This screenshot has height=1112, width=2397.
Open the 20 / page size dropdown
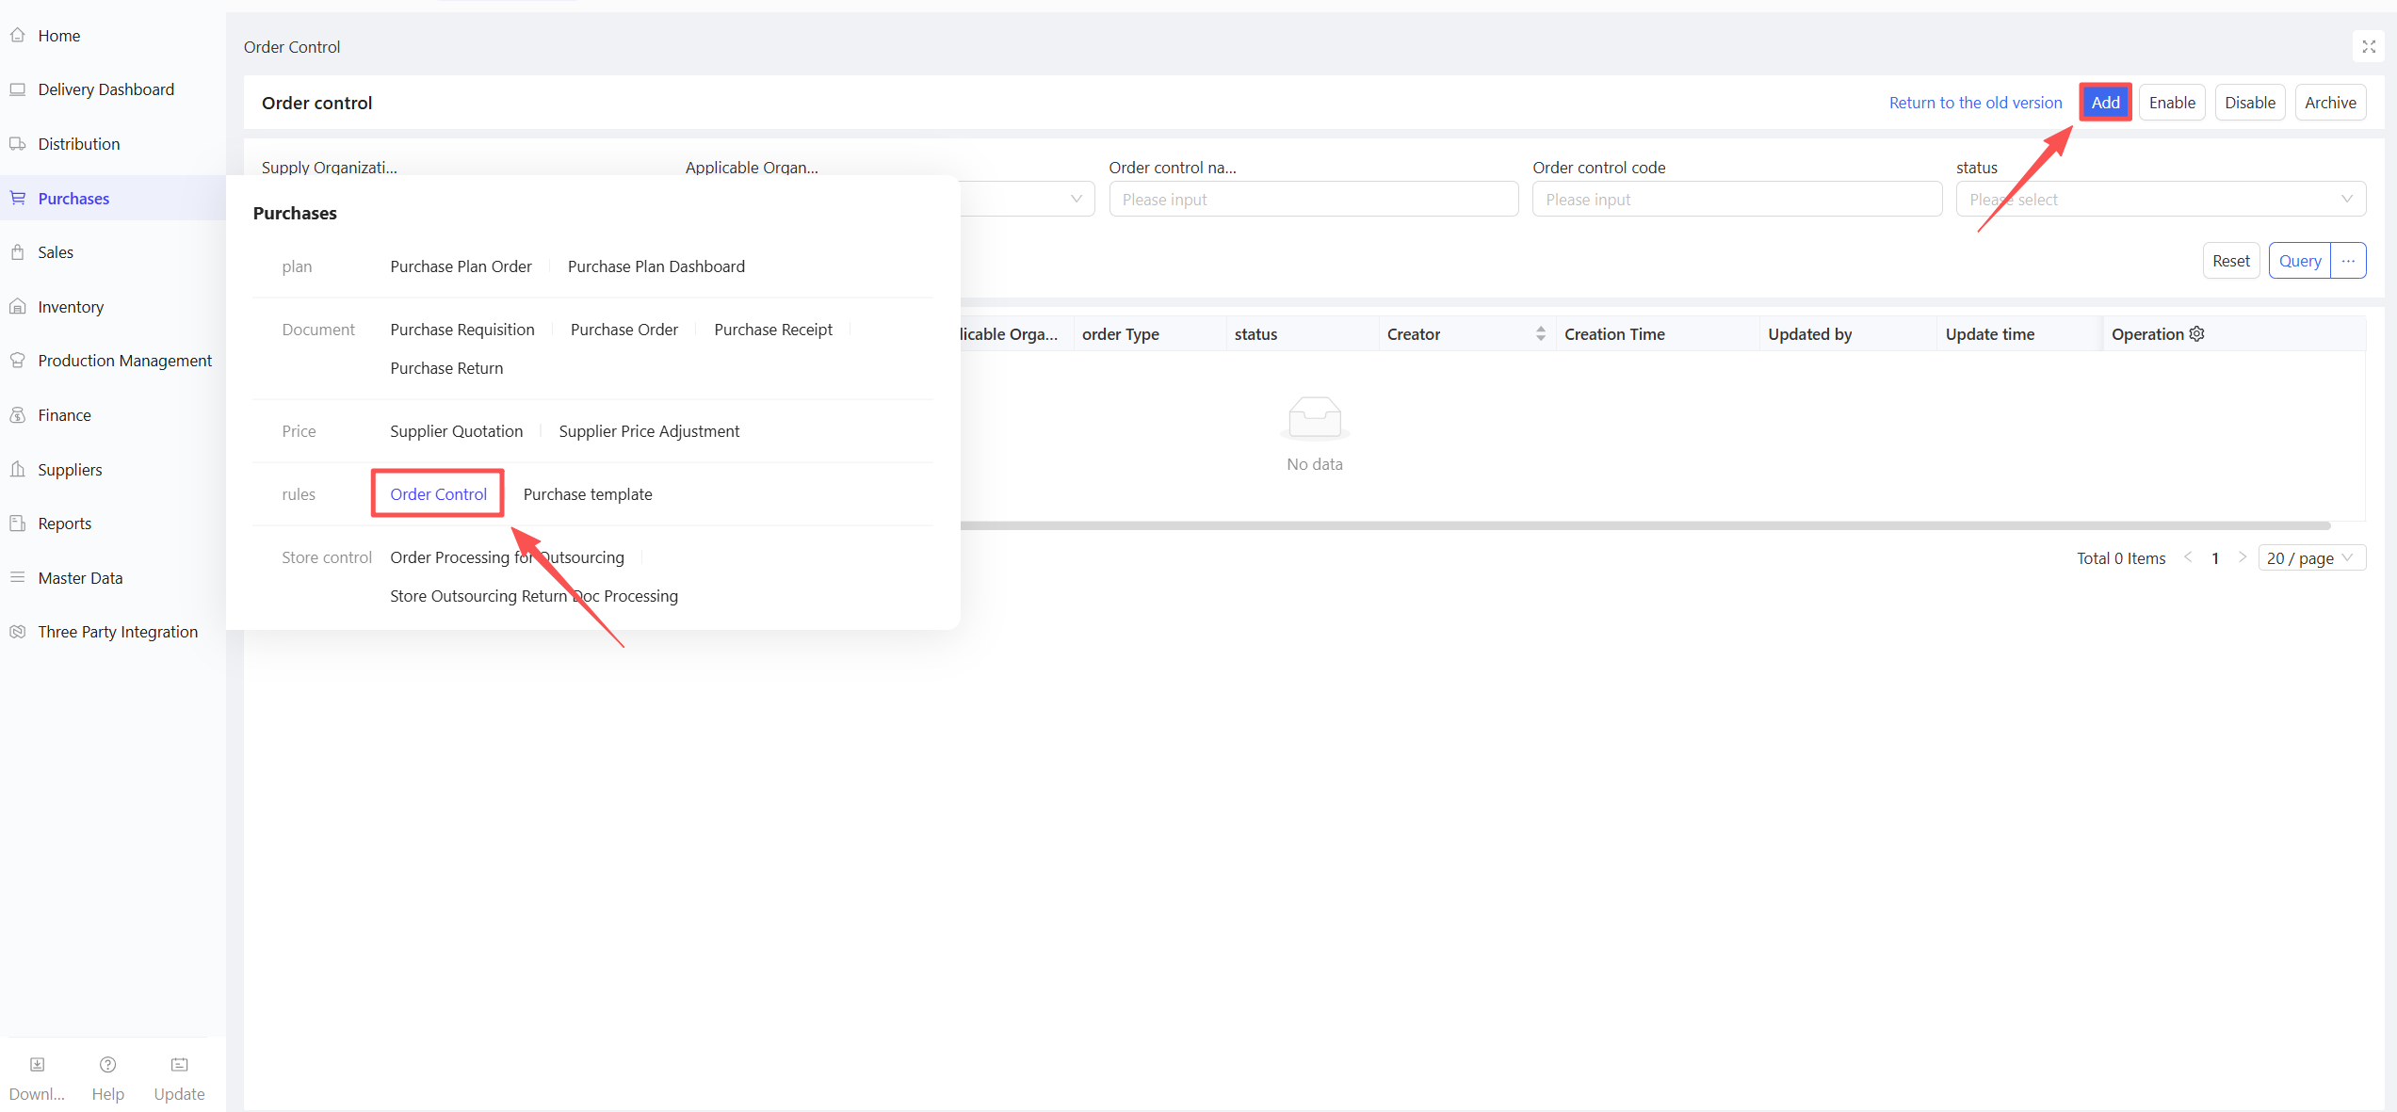click(2311, 558)
